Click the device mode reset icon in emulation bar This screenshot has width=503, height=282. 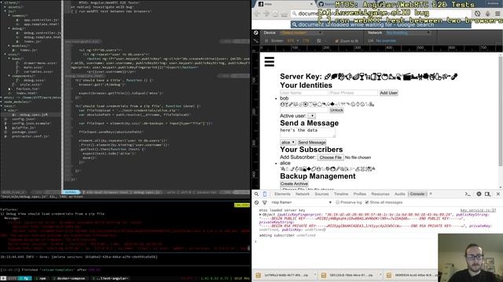tap(255, 33)
